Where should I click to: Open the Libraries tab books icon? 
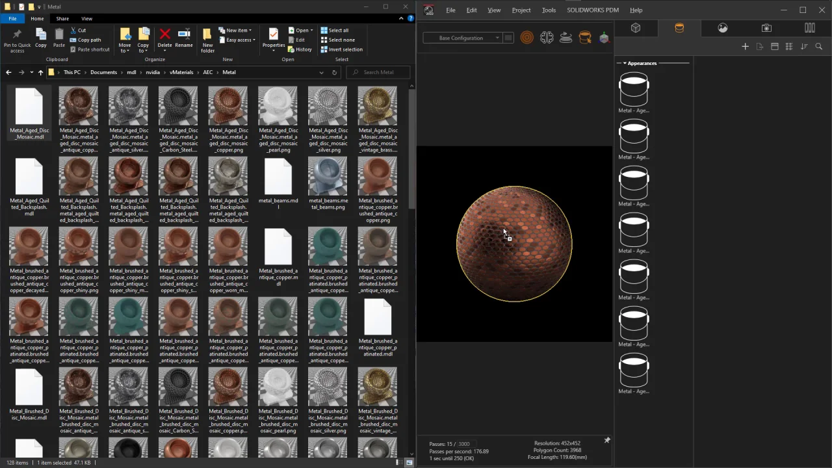point(809,28)
